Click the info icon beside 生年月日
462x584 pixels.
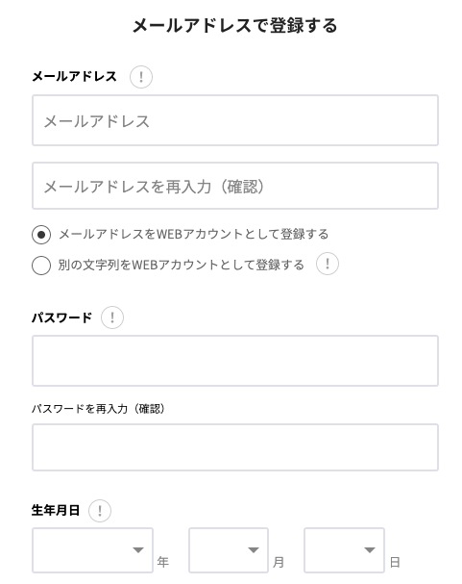click(x=100, y=510)
